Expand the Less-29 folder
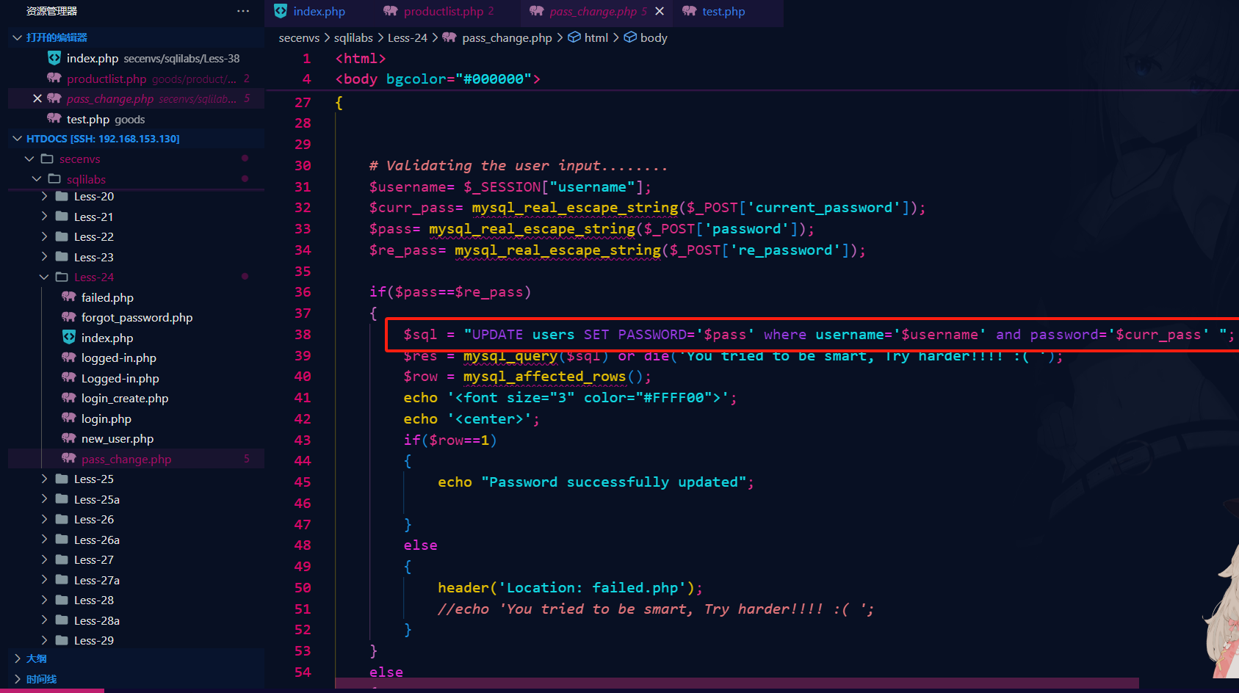 point(44,640)
